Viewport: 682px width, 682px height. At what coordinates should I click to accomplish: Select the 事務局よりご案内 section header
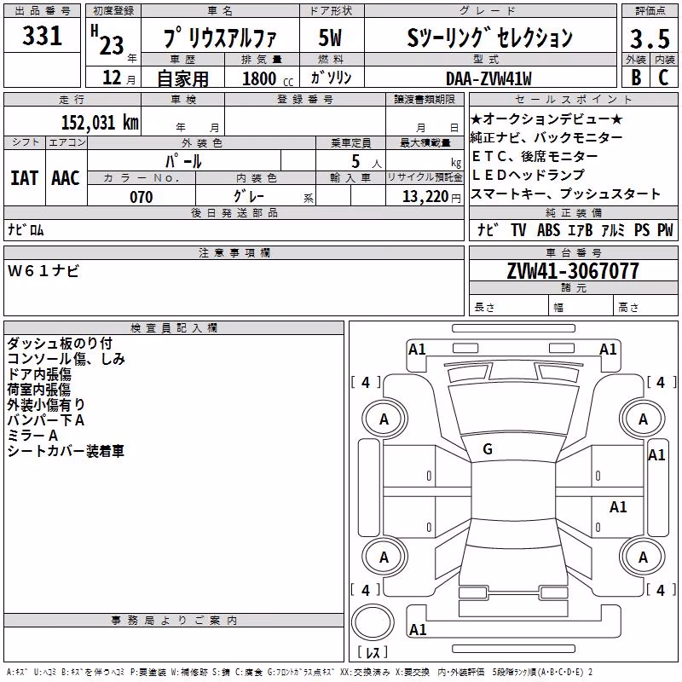pos(174,621)
